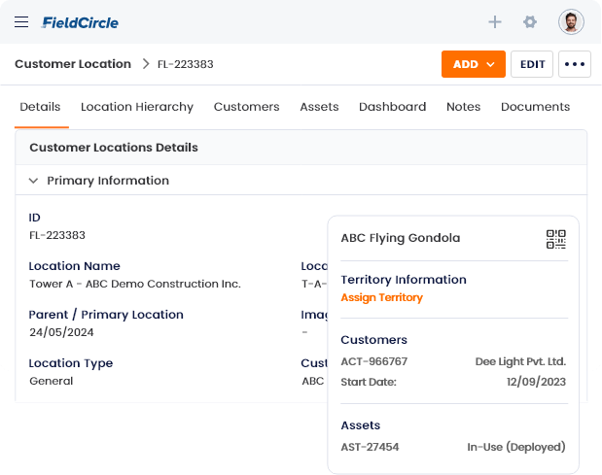Screen dimensions: 602x475
Task: Click the Customers heading in the card
Action: (374, 340)
